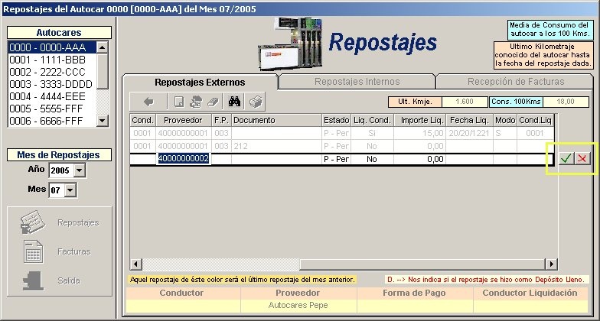Click the grid horizontal scrollbar thumb
Screen dimensions: 600x321
[422, 264]
